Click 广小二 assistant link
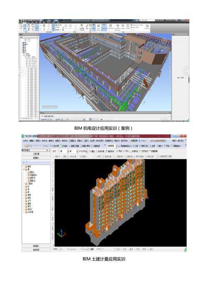208x294 pixels. (x=142, y=141)
